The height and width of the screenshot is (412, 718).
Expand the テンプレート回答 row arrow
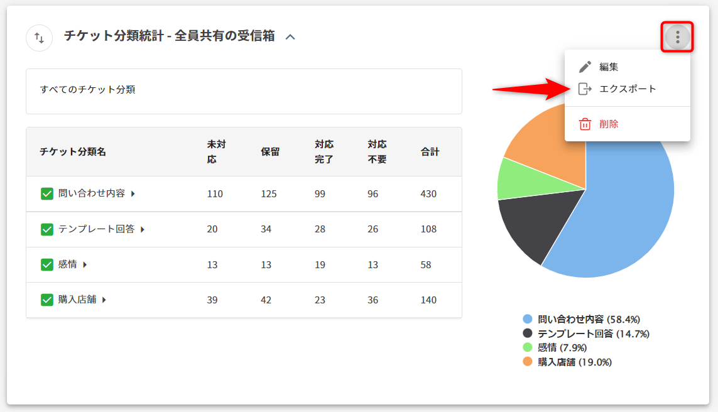[x=143, y=229]
